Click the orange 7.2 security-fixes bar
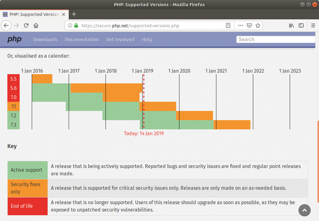The height and width of the screenshot is (221, 319). pyautogui.click(x=195, y=115)
